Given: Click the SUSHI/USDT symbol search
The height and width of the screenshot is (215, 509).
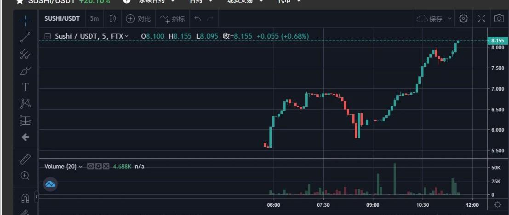Looking at the screenshot, I should click(x=62, y=19).
